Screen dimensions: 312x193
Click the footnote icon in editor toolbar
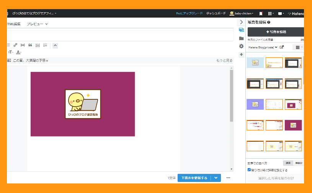(x=45, y=45)
